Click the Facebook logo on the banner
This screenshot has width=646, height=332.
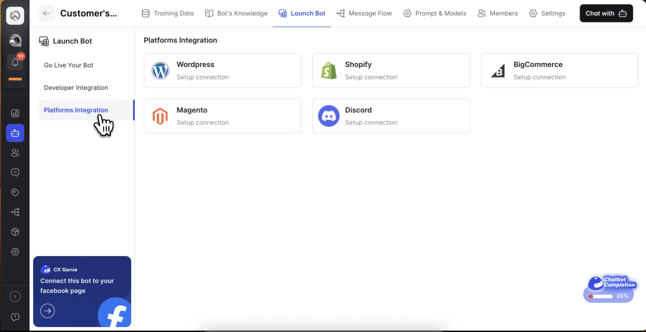(114, 312)
